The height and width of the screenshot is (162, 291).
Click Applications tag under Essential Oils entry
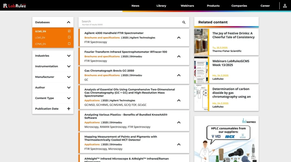[x=92, y=100]
